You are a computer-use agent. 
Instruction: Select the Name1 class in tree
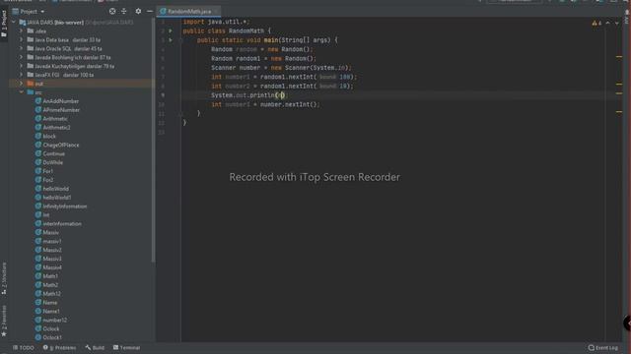tap(51, 311)
